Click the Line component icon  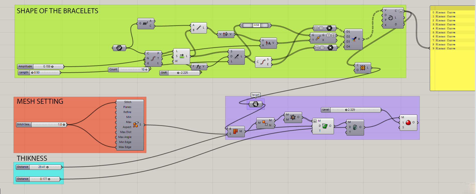click(198, 28)
